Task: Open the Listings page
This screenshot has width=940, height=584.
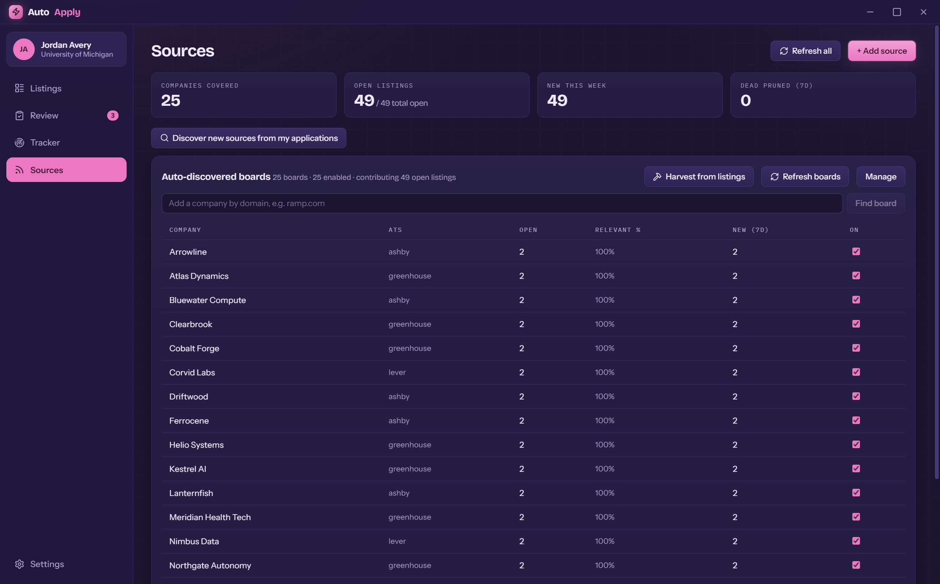Action: [66, 88]
